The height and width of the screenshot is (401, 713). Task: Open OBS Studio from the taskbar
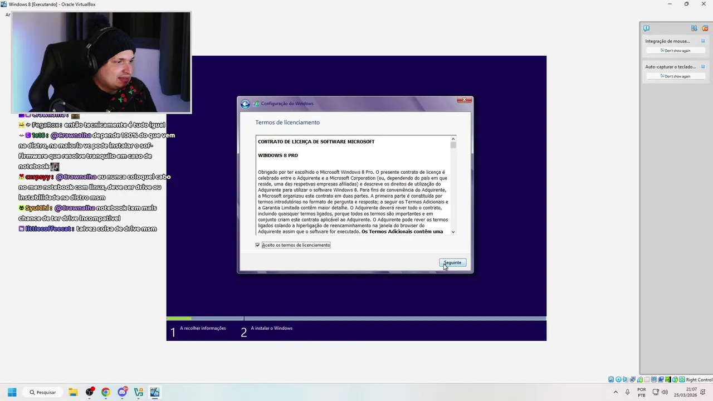pyautogui.click(x=90, y=392)
